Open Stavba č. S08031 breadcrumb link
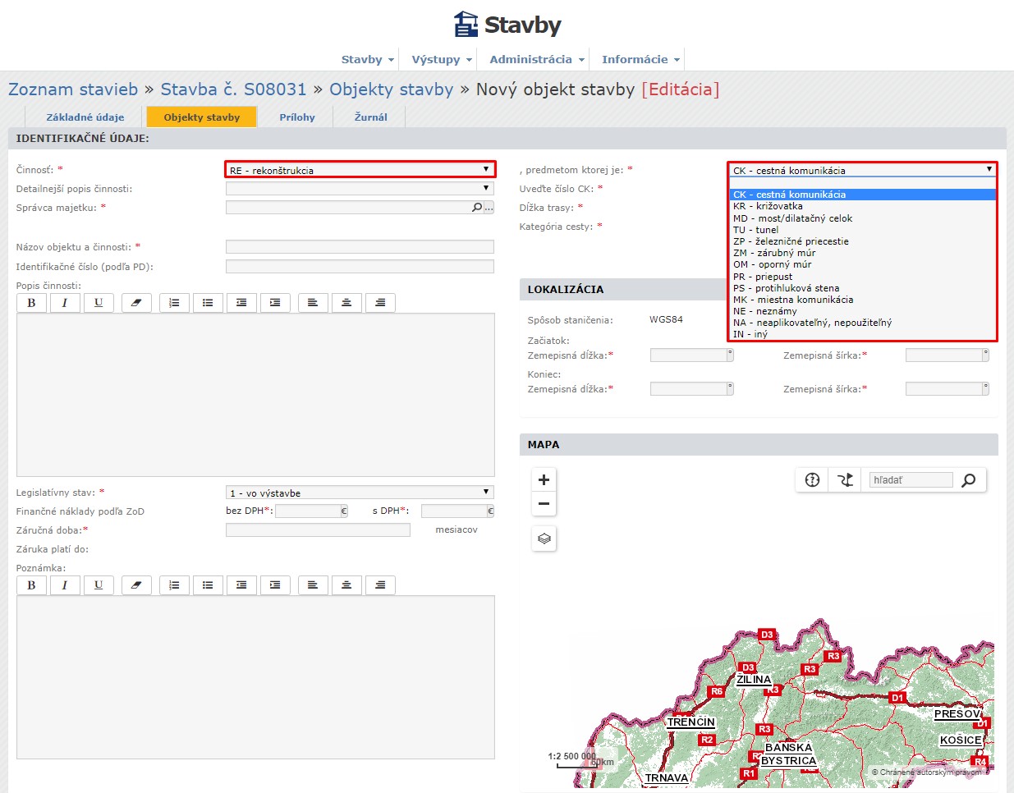Viewport: 1014px width, 793px height. (x=233, y=89)
